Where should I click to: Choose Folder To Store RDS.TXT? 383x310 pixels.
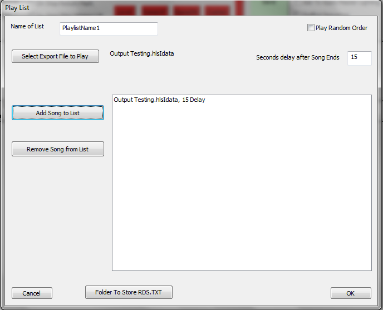tap(129, 292)
